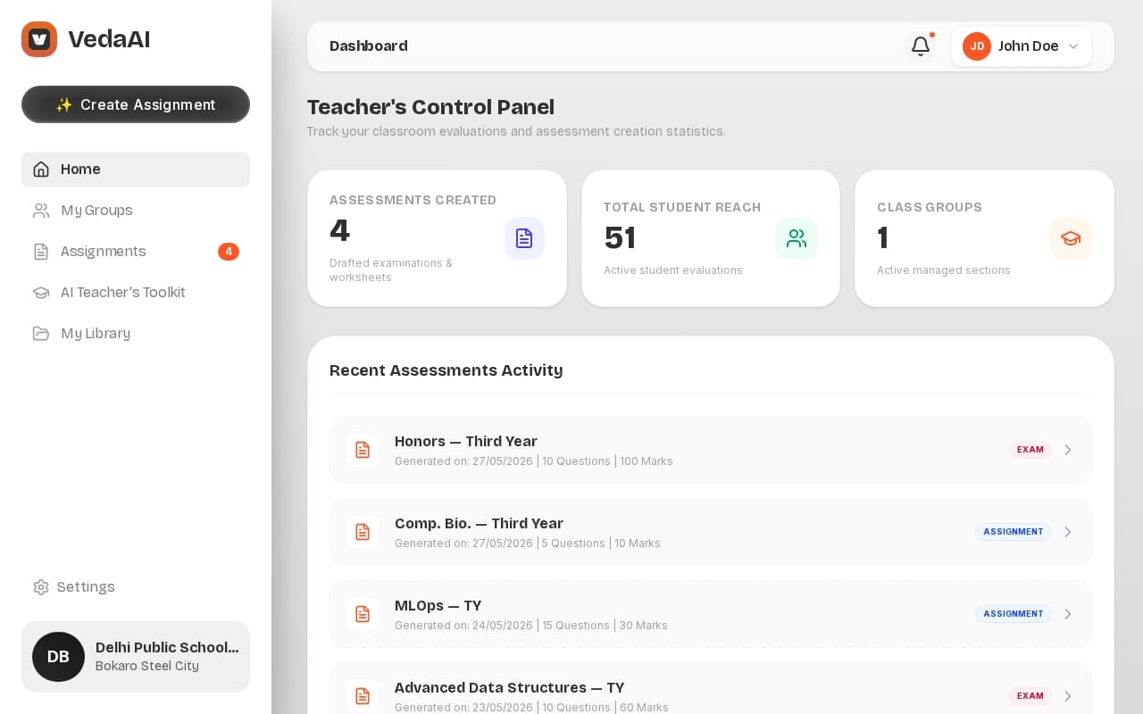Click the graduation cap toolkit icon
1143x714 pixels.
click(41, 293)
